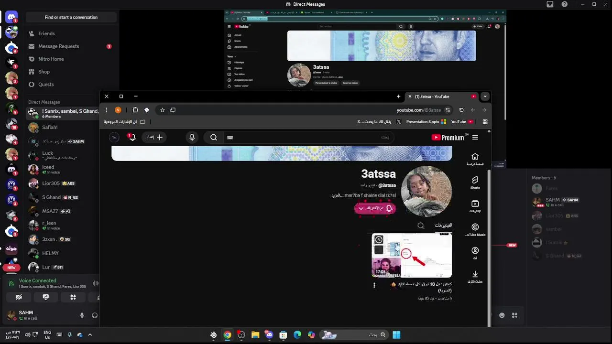Viewport: 612px width, 344px height.
Task: Toggle Discord microphone mute
Action: (82, 315)
